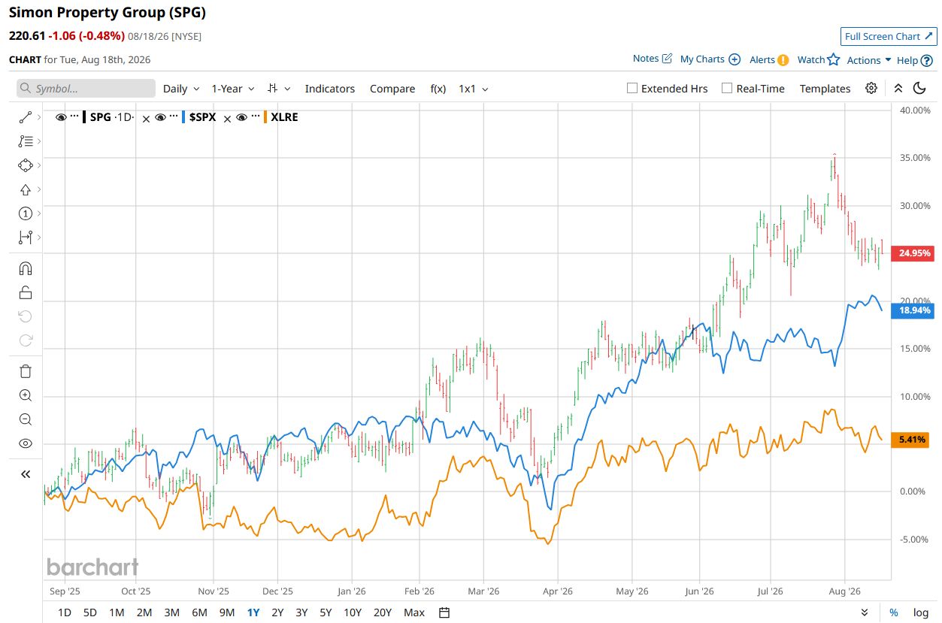942x623 pixels.
Task: Toggle XLRE series visibility eye
Action: 241,117
